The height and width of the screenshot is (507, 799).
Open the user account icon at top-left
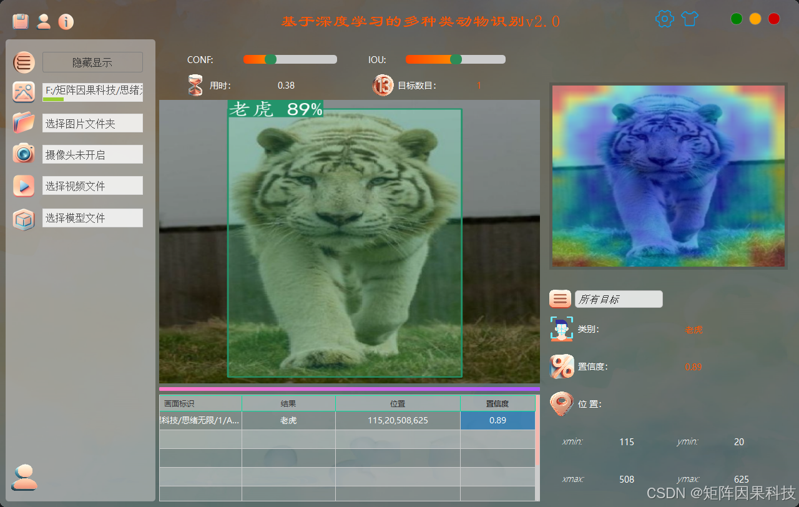click(x=43, y=22)
